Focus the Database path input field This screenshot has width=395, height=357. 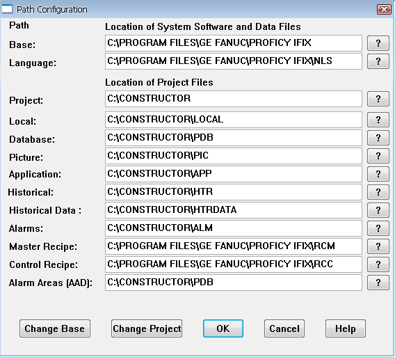pos(234,138)
